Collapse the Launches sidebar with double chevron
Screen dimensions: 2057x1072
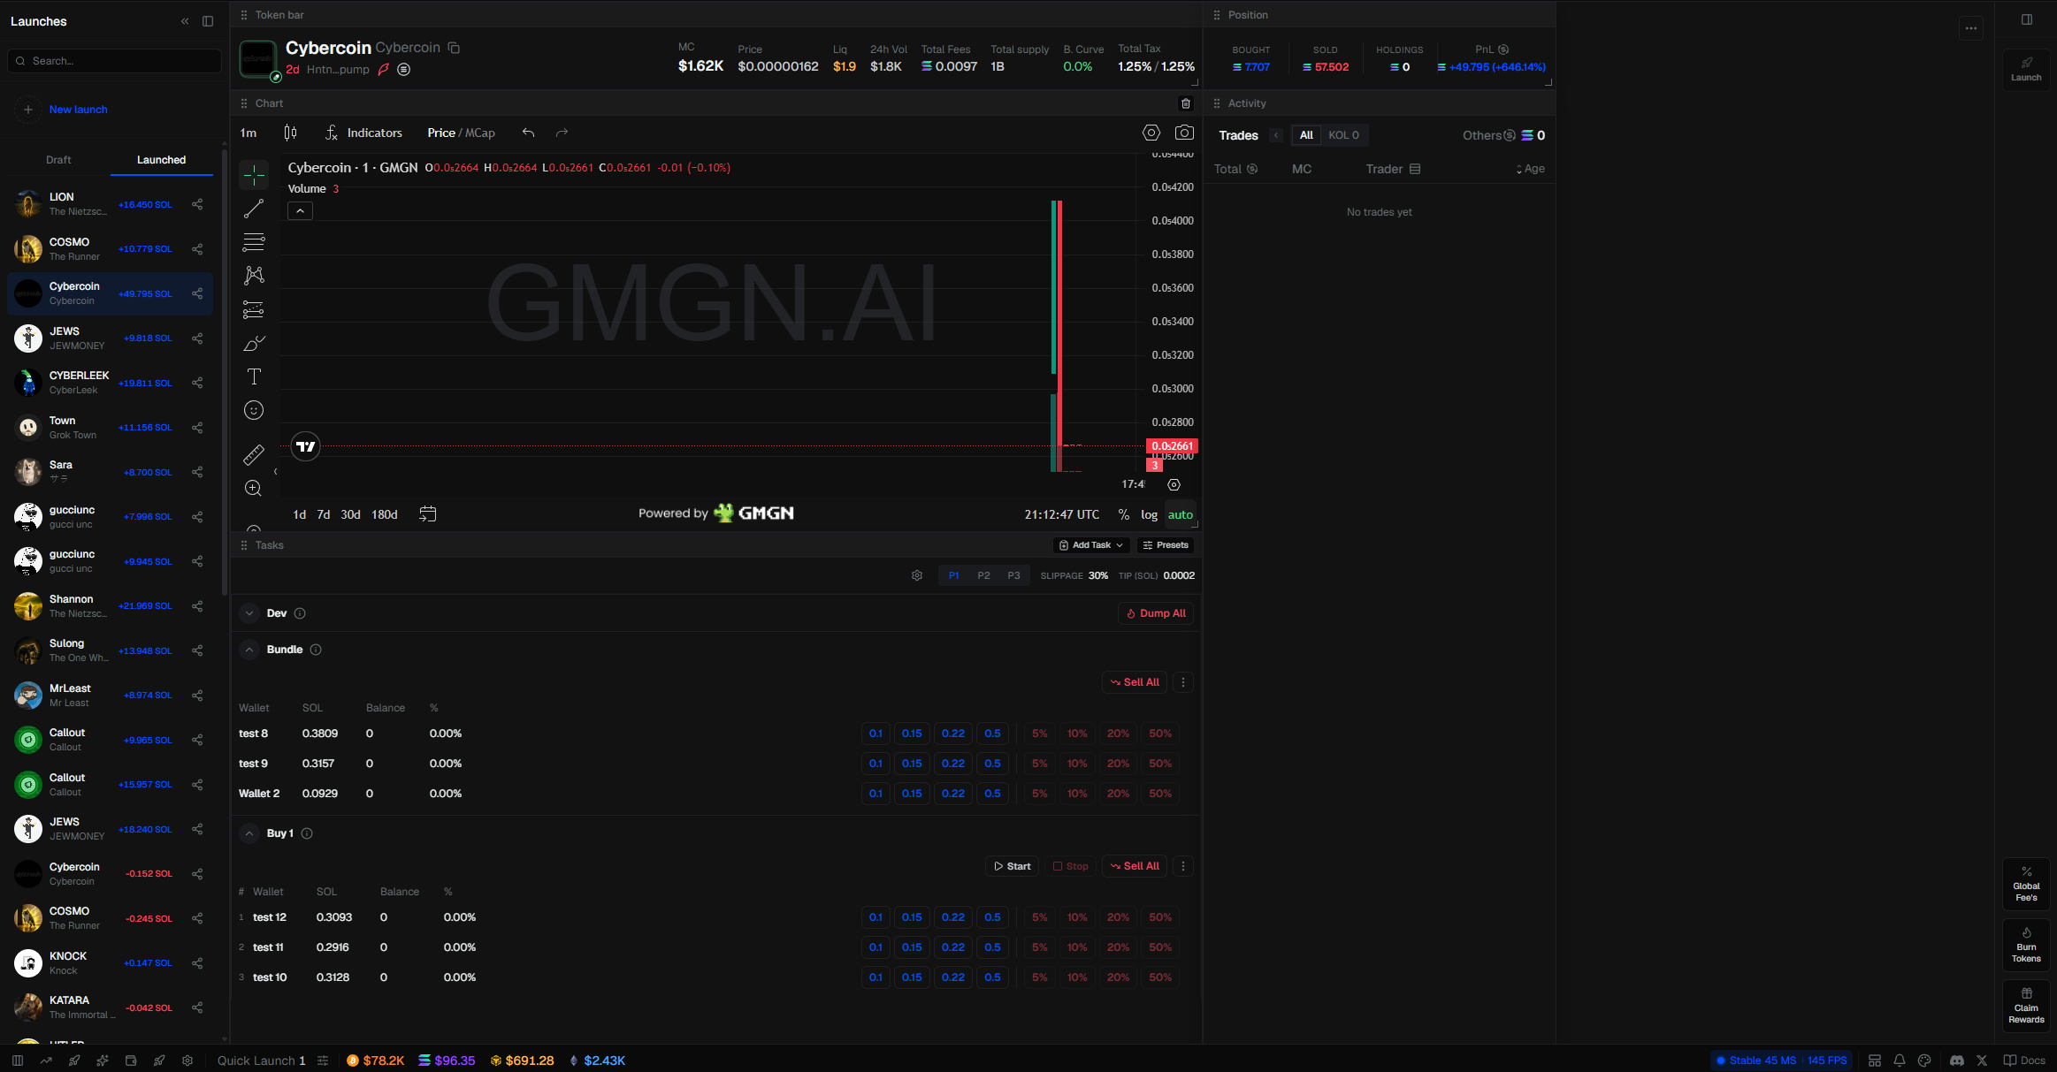(x=185, y=21)
